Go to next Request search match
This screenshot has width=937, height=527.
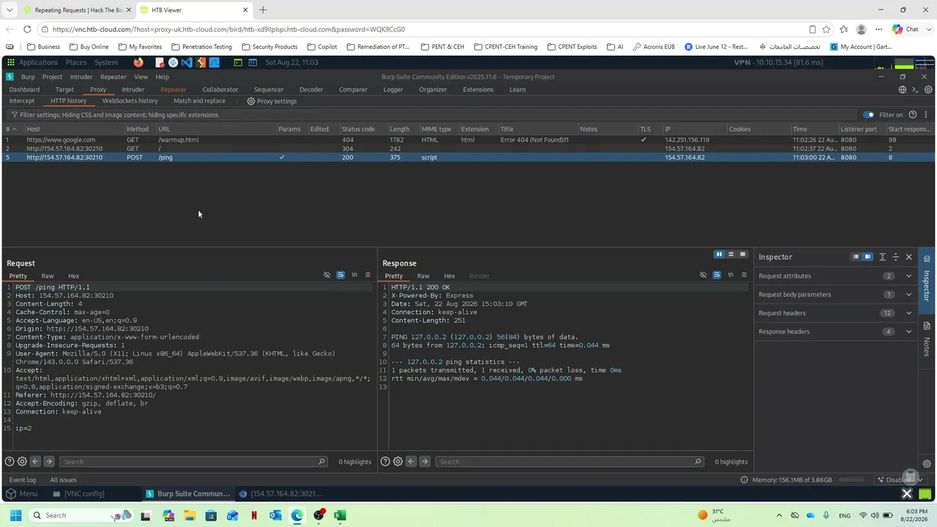pyautogui.click(x=48, y=462)
